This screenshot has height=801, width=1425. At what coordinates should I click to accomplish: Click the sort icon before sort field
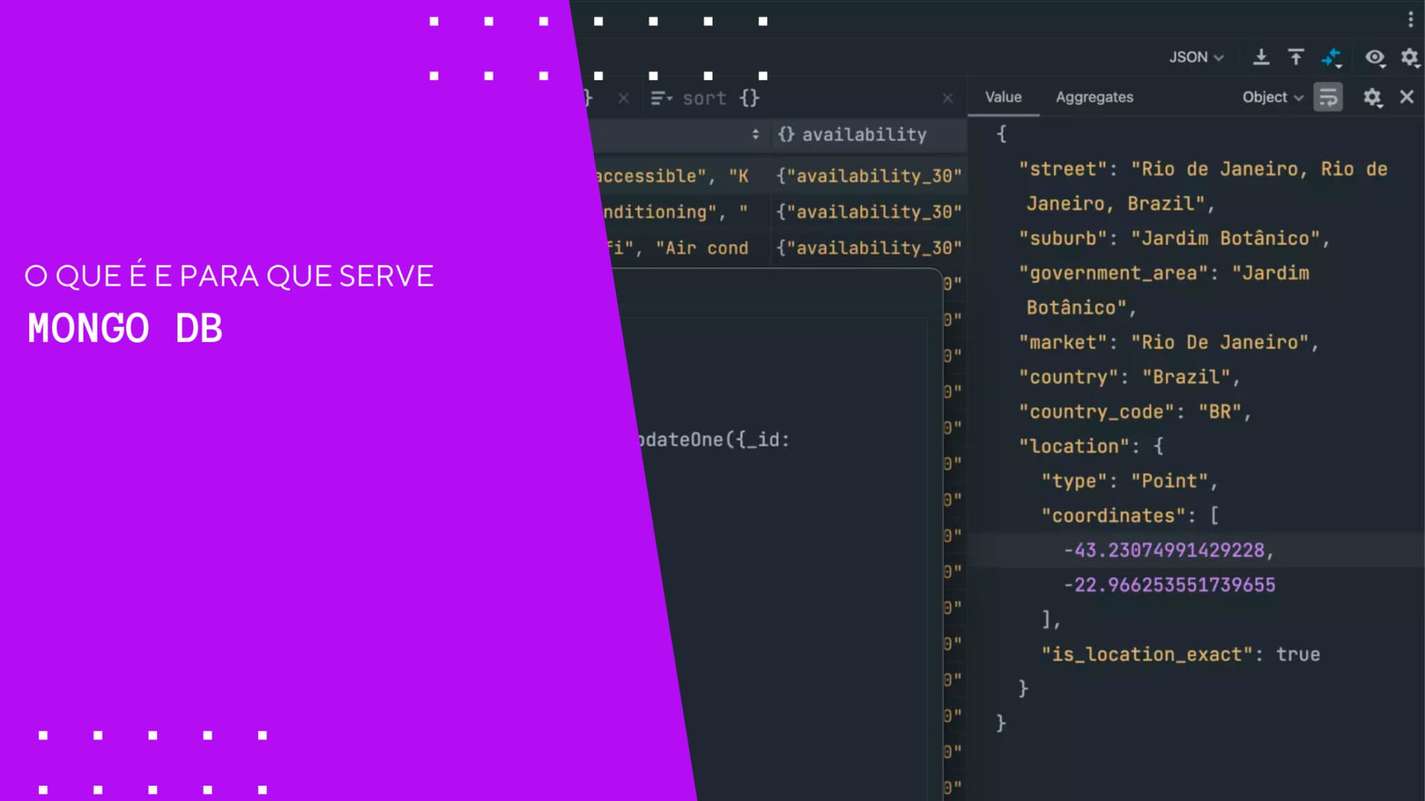[661, 99]
